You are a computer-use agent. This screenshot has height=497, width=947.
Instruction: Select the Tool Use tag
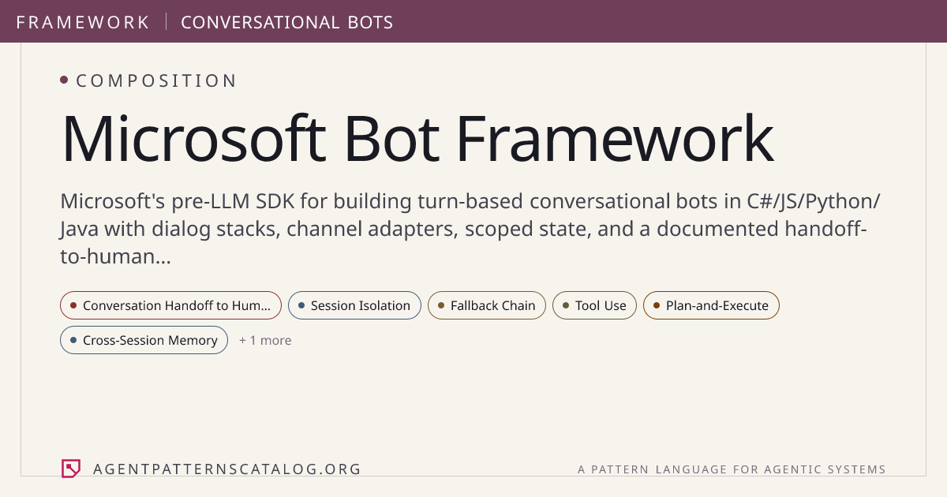pos(594,305)
